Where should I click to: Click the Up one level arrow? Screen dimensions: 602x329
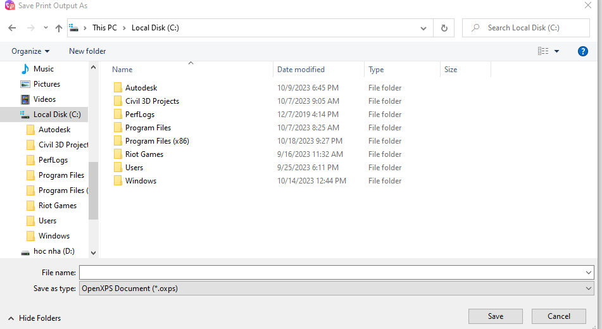[59, 28]
